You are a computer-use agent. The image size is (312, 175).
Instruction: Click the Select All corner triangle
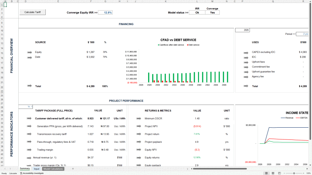[x=2, y=1]
